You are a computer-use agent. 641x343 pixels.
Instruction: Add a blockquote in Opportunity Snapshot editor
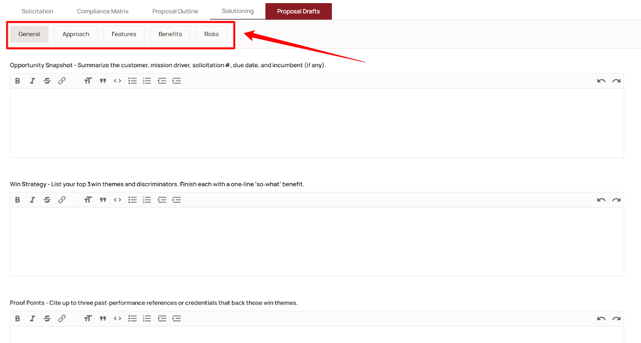click(103, 81)
